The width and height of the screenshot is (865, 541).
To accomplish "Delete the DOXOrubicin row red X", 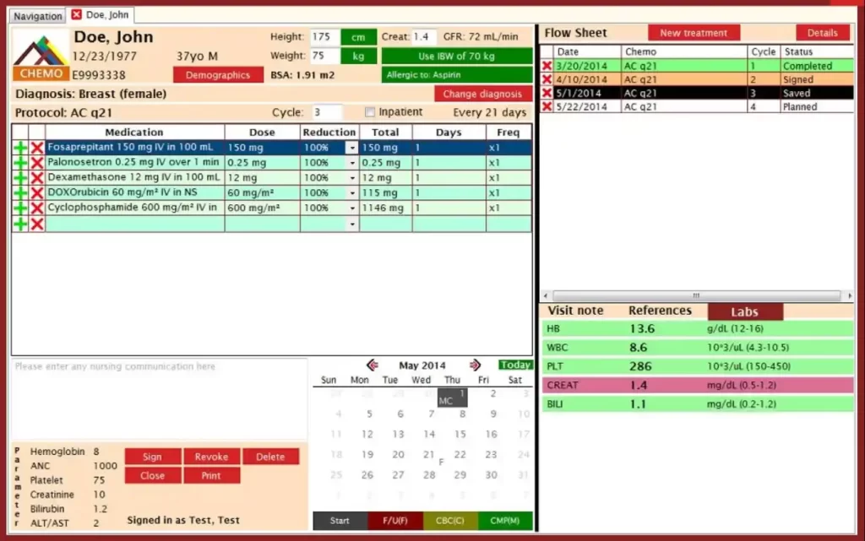I will (35, 192).
